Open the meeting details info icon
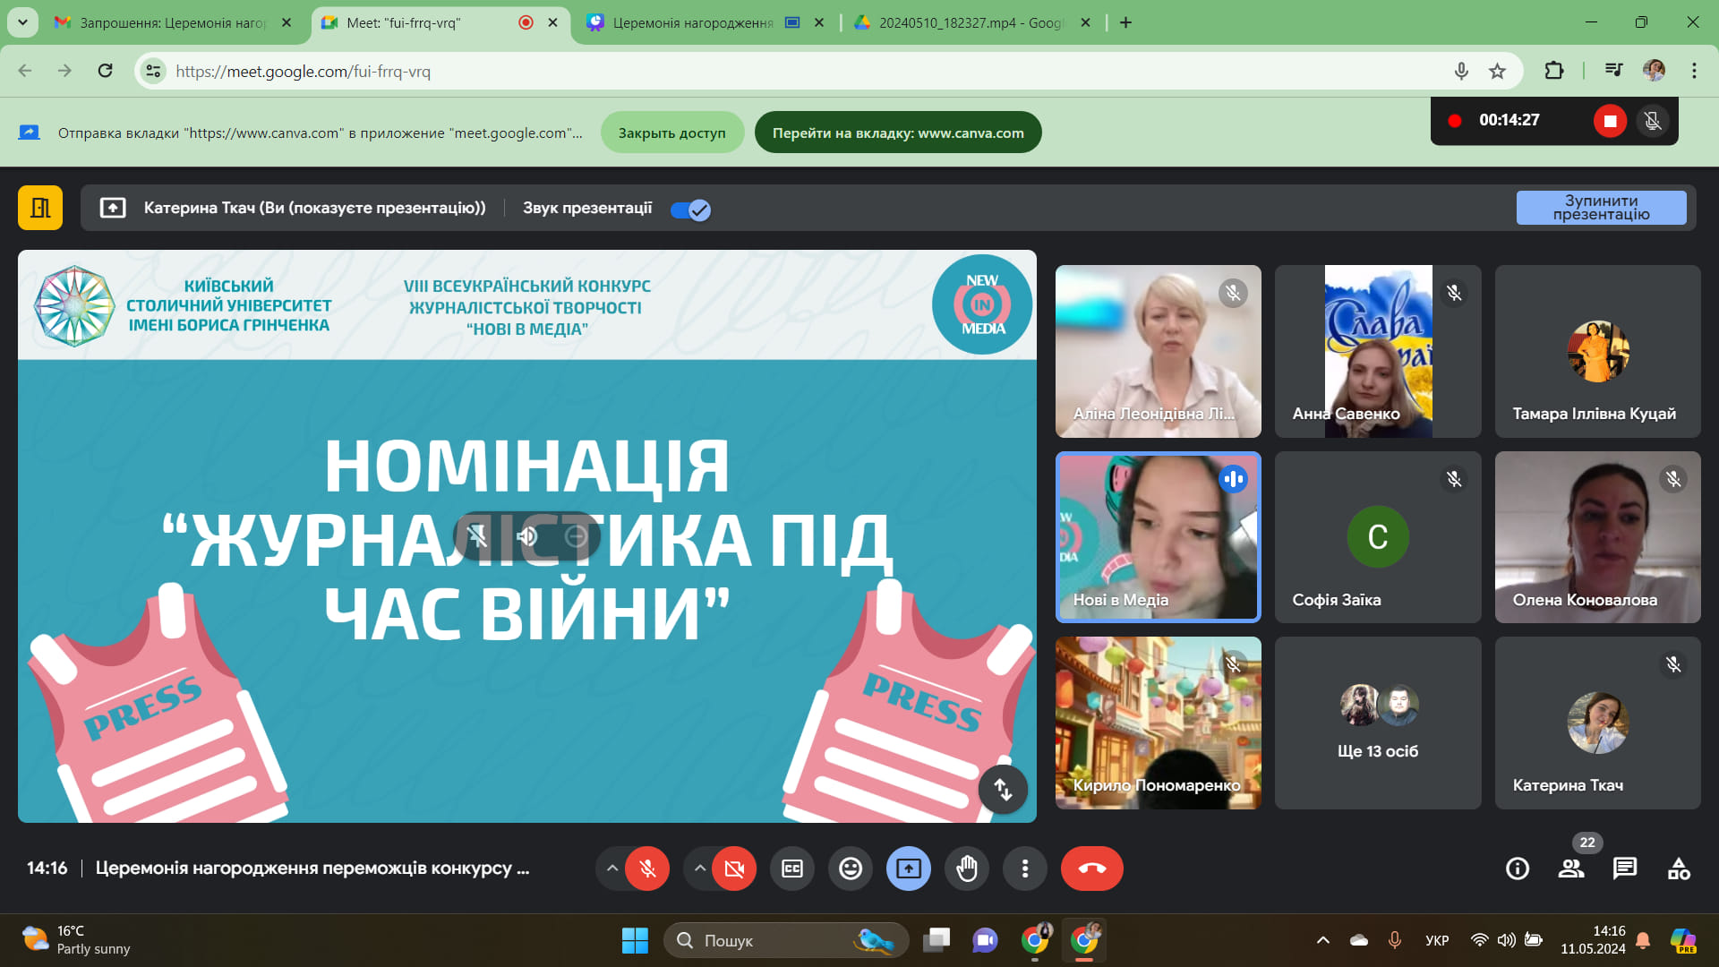 click(x=1518, y=869)
